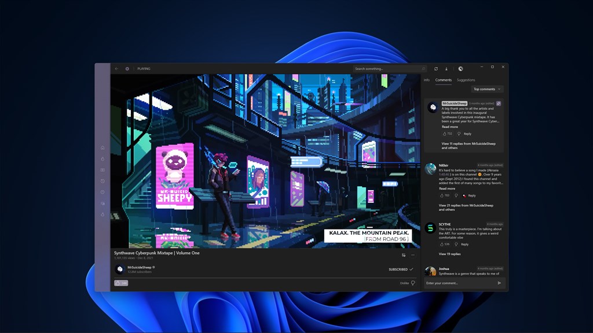The height and width of the screenshot is (333, 593).
Task: Click the add-to-playlist icon below video
Action: click(x=404, y=255)
